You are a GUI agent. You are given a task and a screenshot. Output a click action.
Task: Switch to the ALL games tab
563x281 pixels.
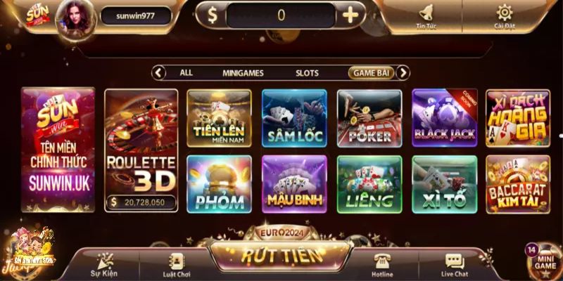coord(186,73)
